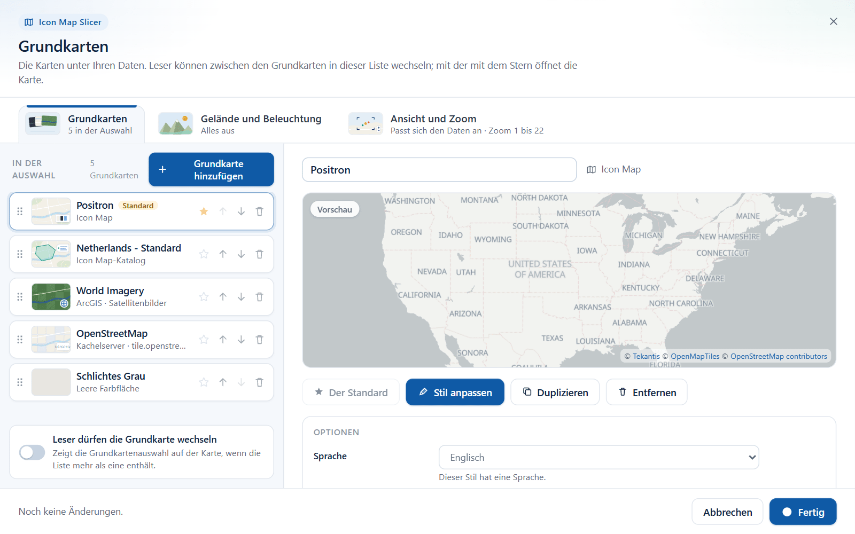Move Schlichtes Grau up with arrow icon
Image resolution: width=855 pixels, height=534 pixels.
pyautogui.click(x=223, y=382)
